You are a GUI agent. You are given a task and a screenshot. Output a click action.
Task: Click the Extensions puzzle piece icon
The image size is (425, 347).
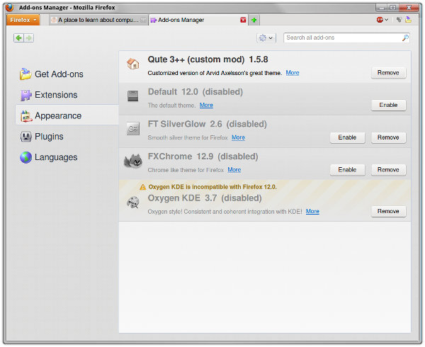click(25, 95)
